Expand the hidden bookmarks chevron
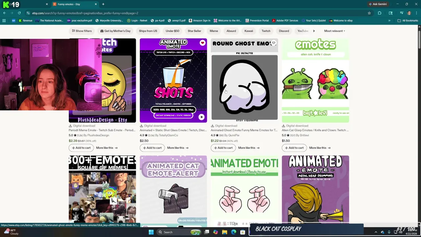The height and width of the screenshot is (237, 421). (389, 20)
